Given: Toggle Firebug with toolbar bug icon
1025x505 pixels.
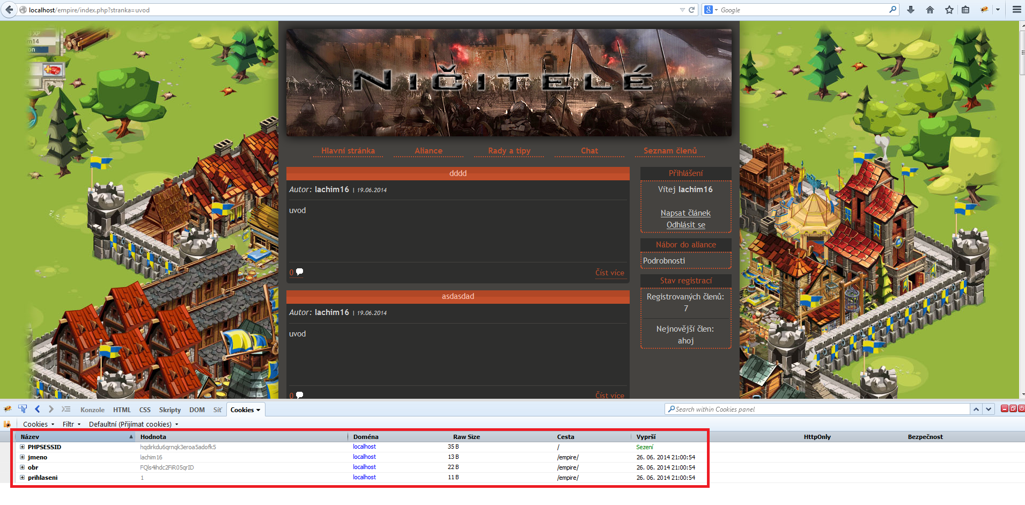Looking at the screenshot, I should click(x=984, y=10).
